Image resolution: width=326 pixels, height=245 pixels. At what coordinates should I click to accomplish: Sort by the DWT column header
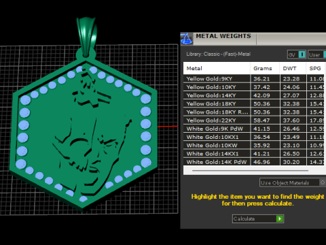click(293, 68)
